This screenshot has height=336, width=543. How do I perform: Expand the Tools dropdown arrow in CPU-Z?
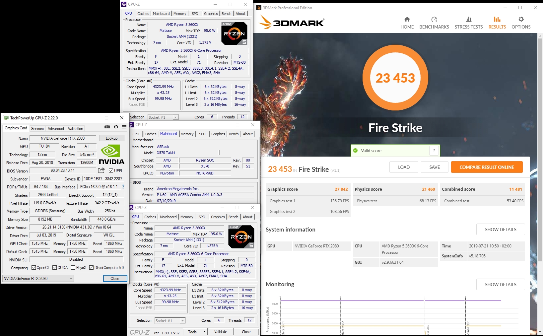pyautogui.click(x=204, y=332)
